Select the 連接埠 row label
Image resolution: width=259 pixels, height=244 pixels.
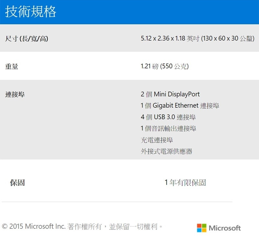tap(15, 94)
